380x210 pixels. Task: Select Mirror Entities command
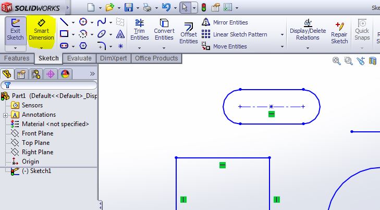tap(225, 22)
